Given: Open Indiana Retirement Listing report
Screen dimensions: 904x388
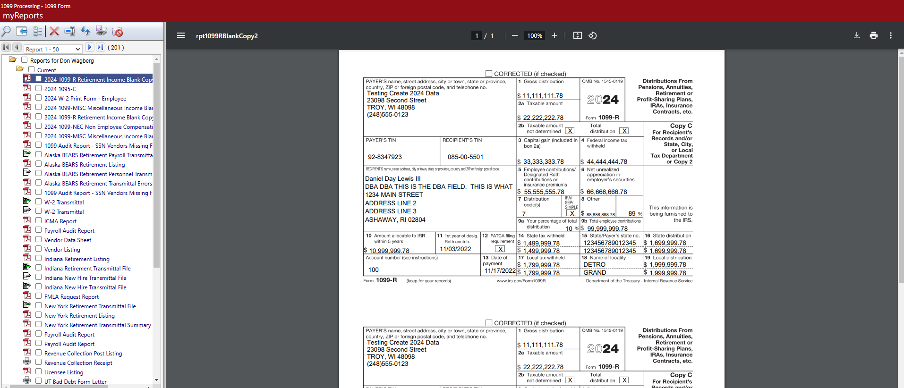Looking at the screenshot, I should pos(77,259).
